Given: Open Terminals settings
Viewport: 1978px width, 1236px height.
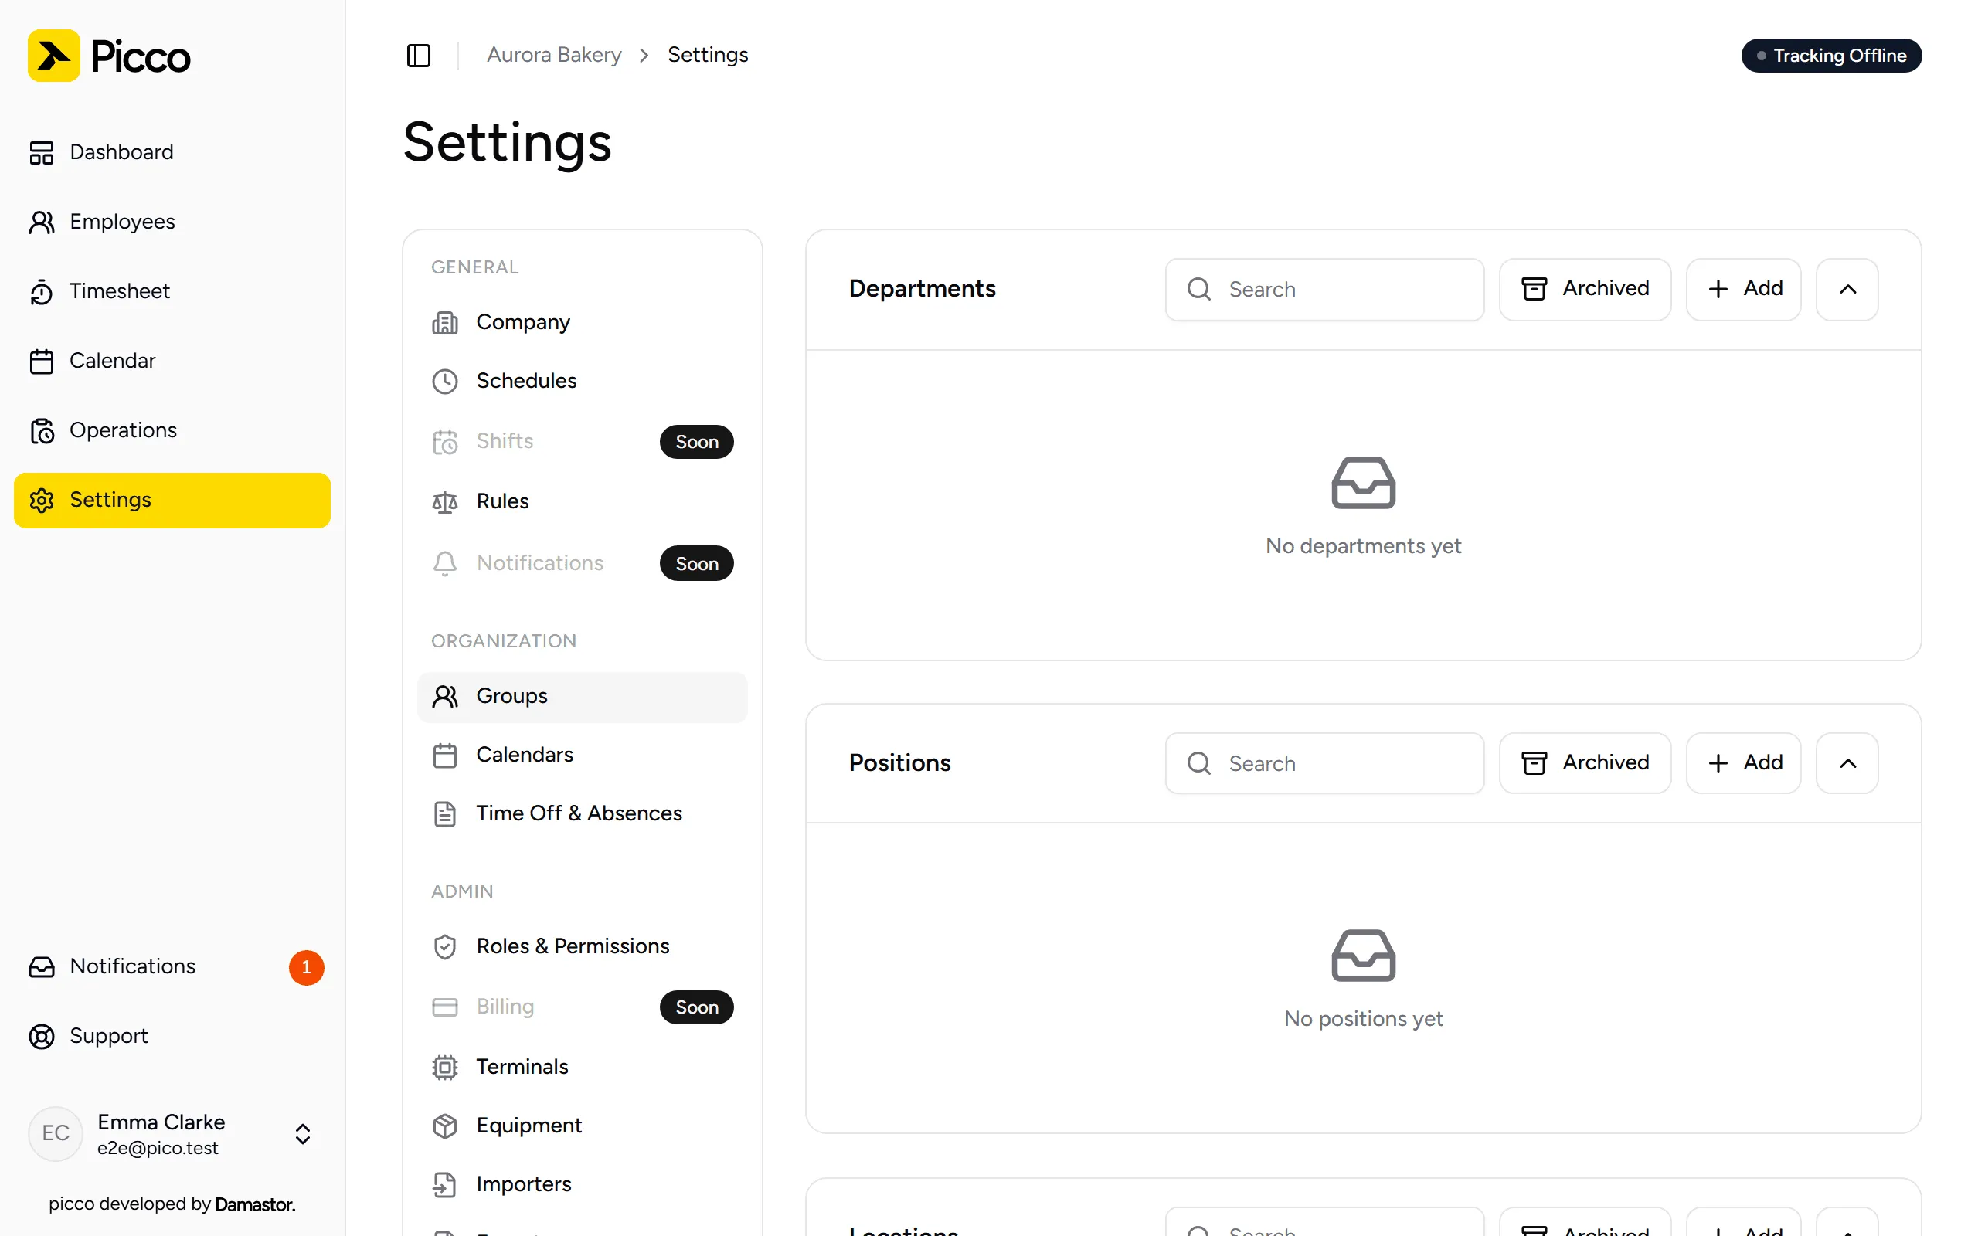Looking at the screenshot, I should coord(582,1067).
